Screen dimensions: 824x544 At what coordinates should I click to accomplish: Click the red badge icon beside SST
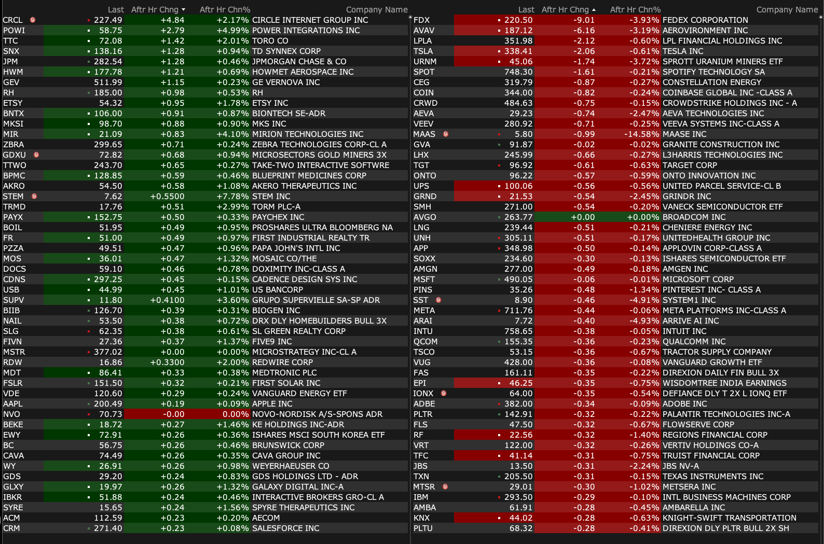click(438, 300)
